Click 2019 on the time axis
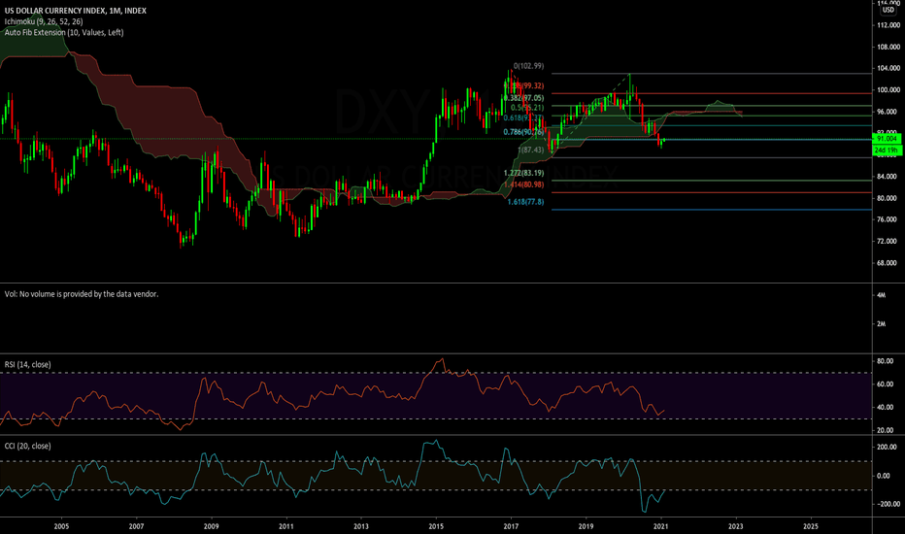The width and height of the screenshot is (905, 534). 586,526
